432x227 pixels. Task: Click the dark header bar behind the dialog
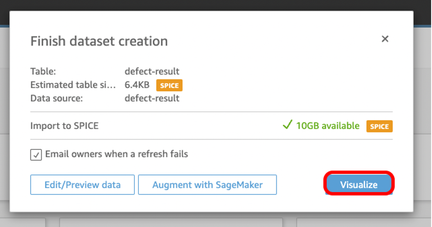[216, 5]
